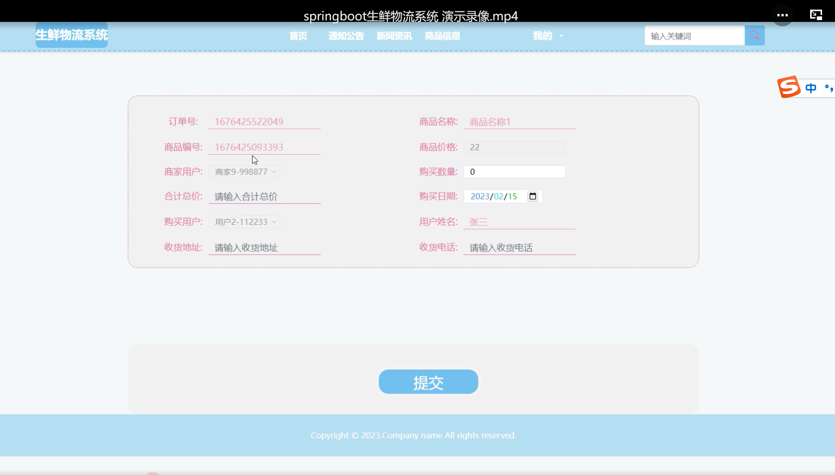835x475 pixels.
Task: Click the 商品编号 field
Action: coord(264,147)
